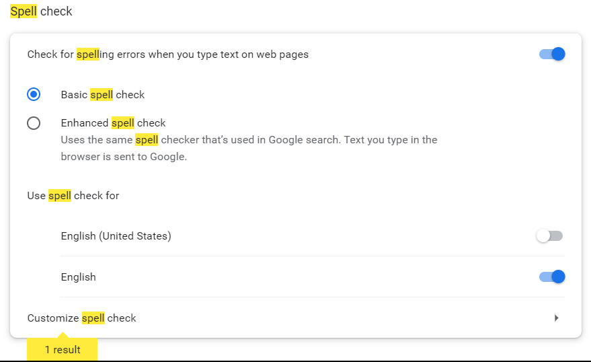Screen dimensions: 591x362
Task: Select the Enhanced spell check radio button
Action: coord(34,123)
